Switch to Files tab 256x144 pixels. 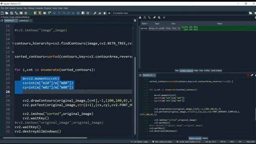tap(201, 70)
